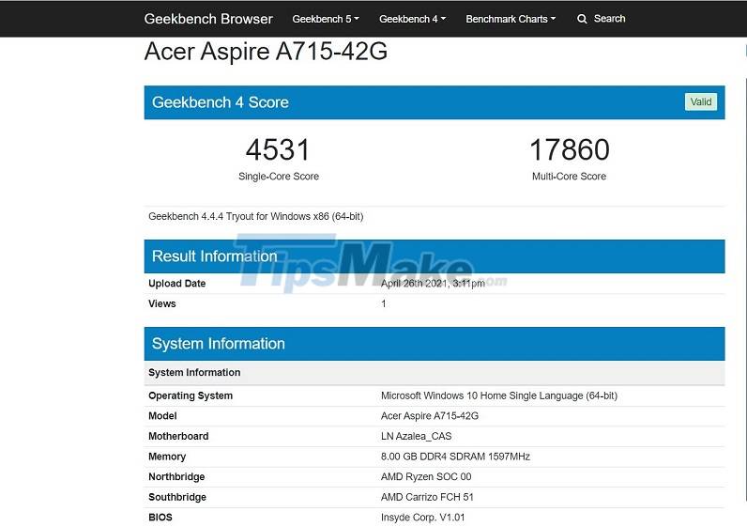Screen dimensions: 747x527
Task: Click the Memory row label
Action: pyautogui.click(x=167, y=457)
